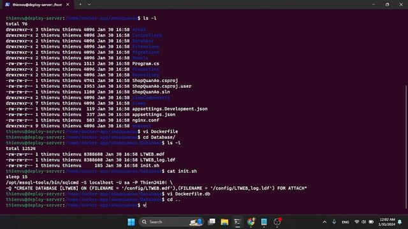Image resolution: width=408 pixels, height=229 pixels.
Task: Open the round app with red badge on the taskbar
Action: coord(277,222)
